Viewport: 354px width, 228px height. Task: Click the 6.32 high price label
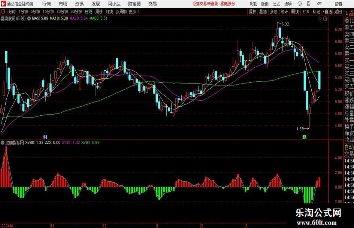pos(285,24)
